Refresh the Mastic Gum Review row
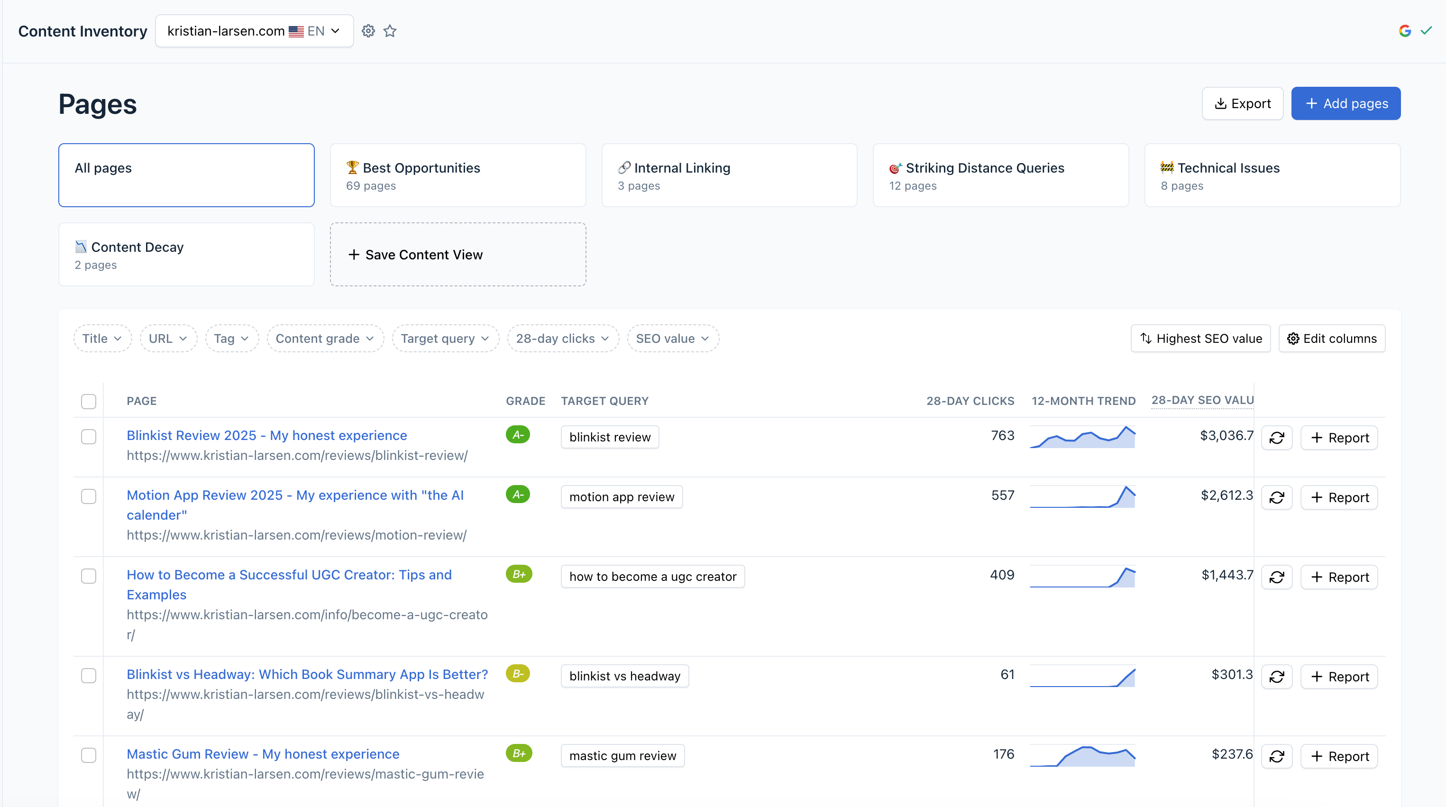1446x807 pixels. [x=1276, y=756]
